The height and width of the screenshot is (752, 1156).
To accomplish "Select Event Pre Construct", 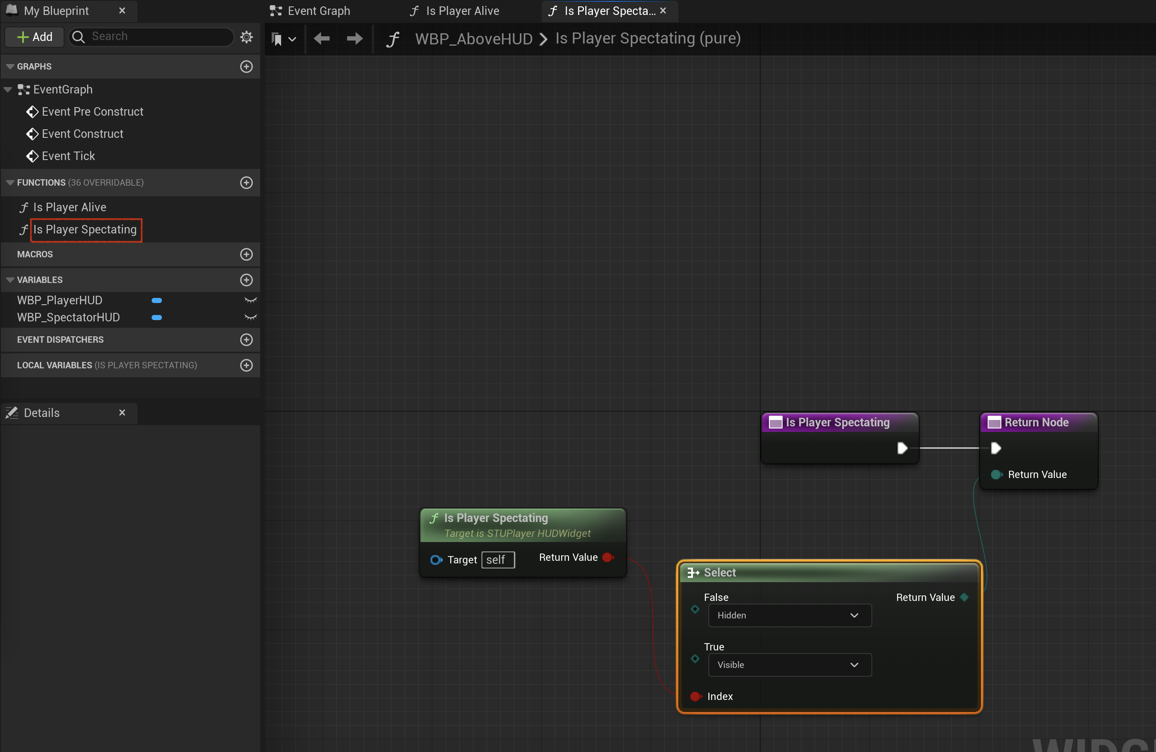I will (x=92, y=111).
